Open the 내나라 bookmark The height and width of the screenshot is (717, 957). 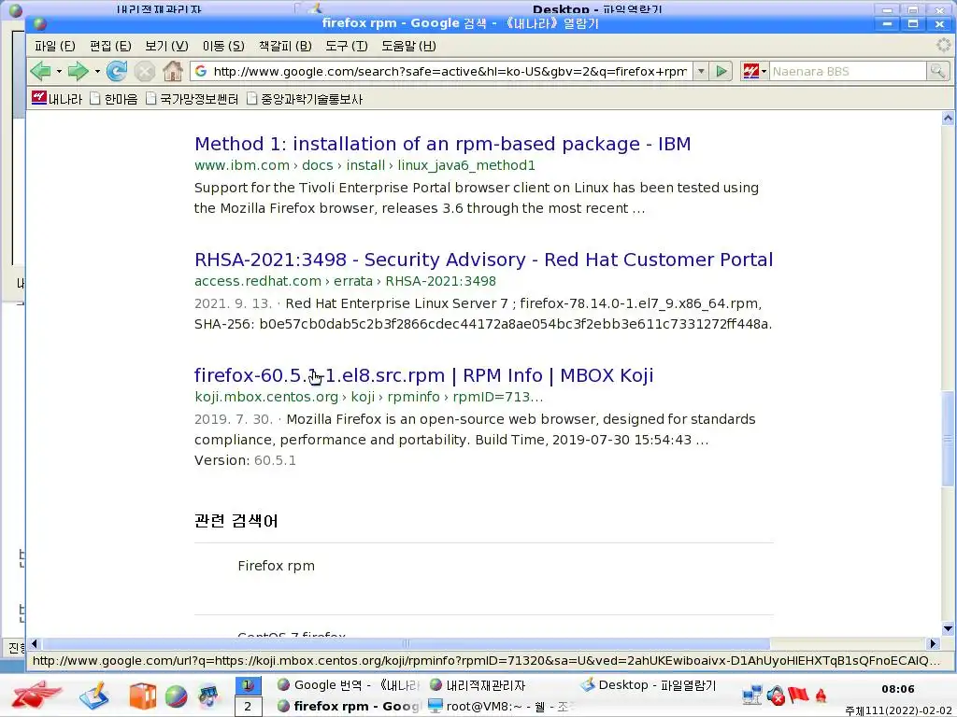coord(57,98)
